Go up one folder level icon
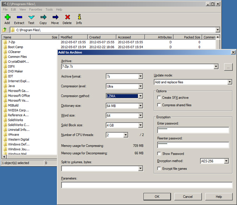 (x=5, y=30)
